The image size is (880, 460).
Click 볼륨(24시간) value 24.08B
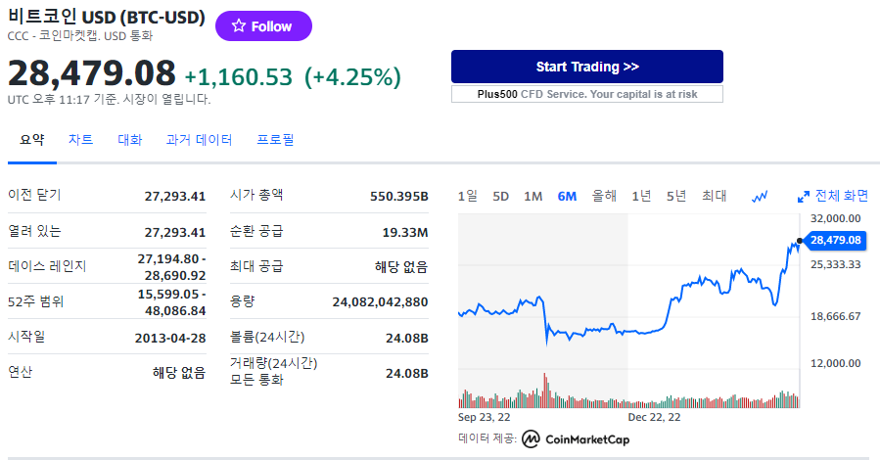click(x=407, y=339)
